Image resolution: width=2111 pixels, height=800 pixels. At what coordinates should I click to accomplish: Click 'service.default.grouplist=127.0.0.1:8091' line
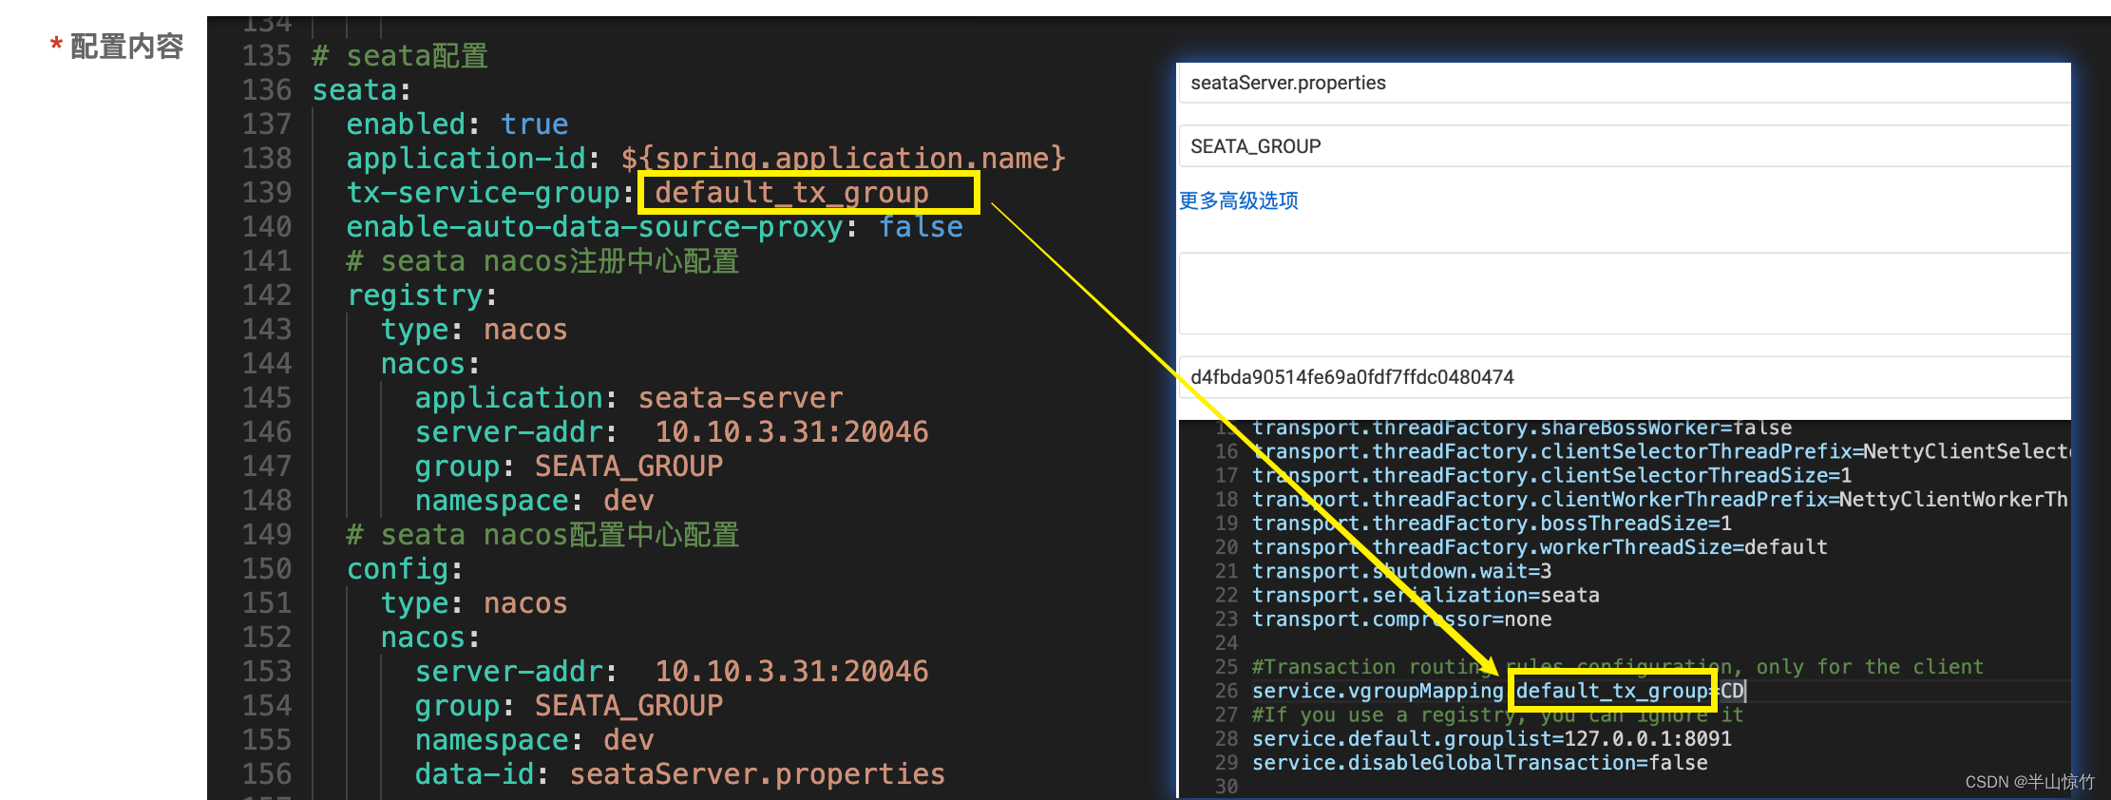pos(1492,738)
